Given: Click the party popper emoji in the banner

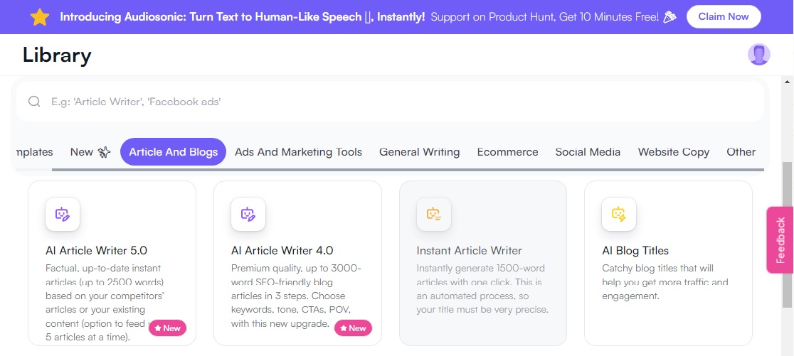Looking at the screenshot, I should click(x=670, y=16).
